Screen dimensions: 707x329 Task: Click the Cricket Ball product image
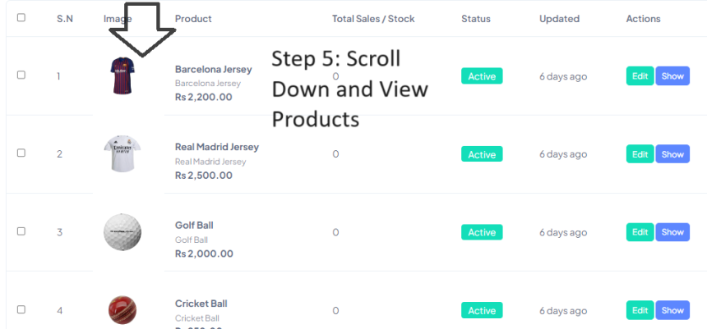122,310
